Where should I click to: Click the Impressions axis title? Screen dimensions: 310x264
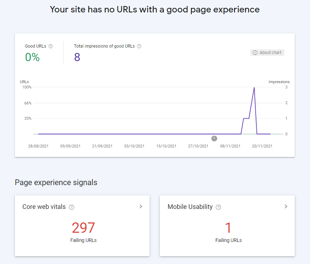279,82
